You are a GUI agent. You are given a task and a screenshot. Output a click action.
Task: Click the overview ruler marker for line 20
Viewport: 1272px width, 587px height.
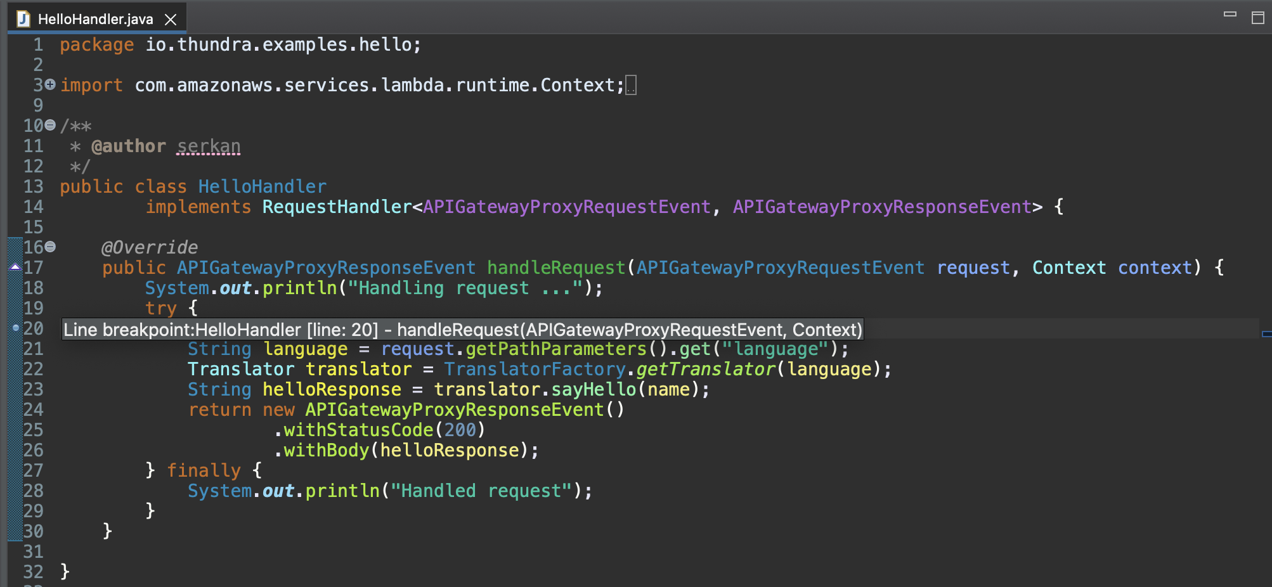(x=1266, y=333)
